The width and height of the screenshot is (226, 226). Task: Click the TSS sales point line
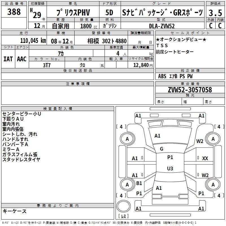(162, 45)
